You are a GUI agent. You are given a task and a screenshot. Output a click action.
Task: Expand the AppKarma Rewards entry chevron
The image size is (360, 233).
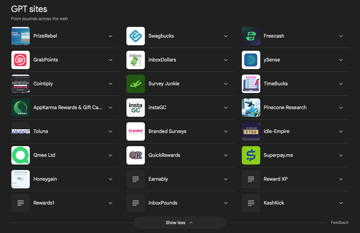(x=110, y=108)
